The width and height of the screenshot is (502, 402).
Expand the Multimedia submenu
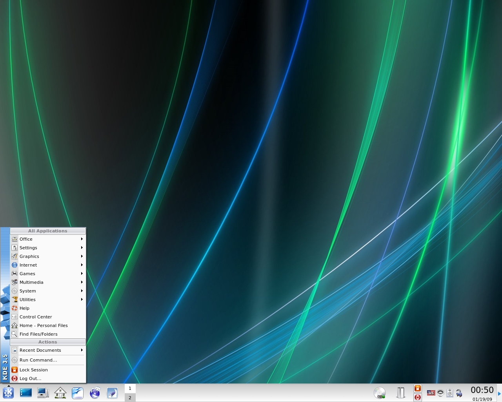point(48,282)
